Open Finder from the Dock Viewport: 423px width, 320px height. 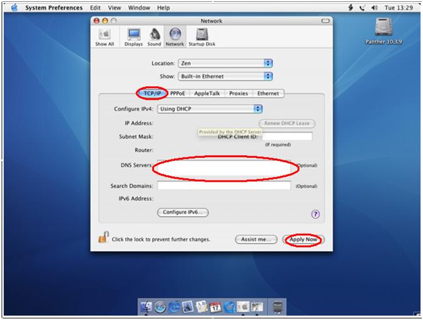point(147,307)
